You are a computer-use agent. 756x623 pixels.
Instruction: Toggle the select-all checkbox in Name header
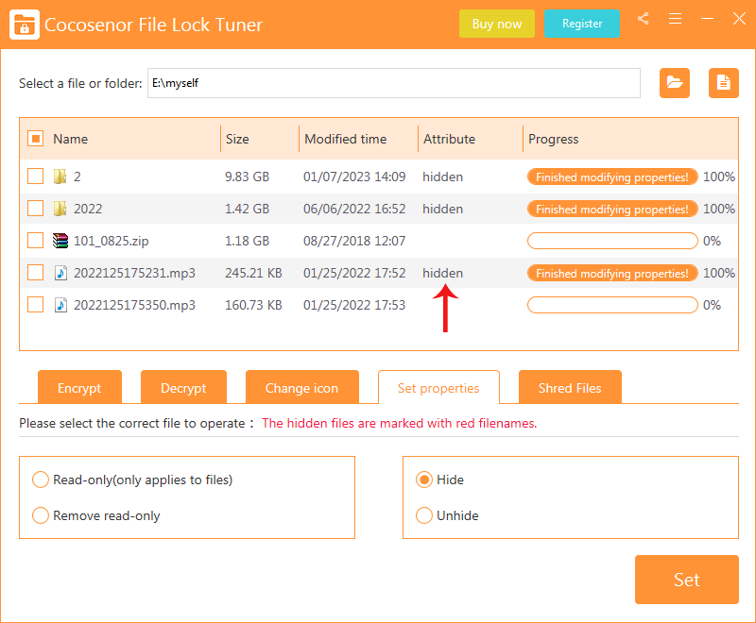click(x=36, y=139)
